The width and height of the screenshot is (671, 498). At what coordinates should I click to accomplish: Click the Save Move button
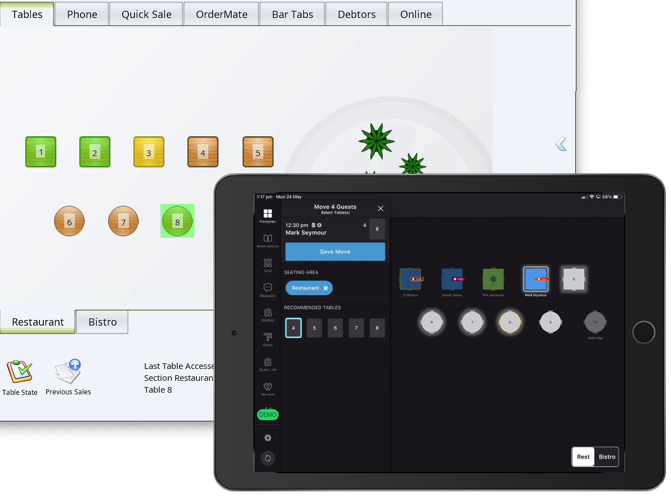pyautogui.click(x=335, y=252)
